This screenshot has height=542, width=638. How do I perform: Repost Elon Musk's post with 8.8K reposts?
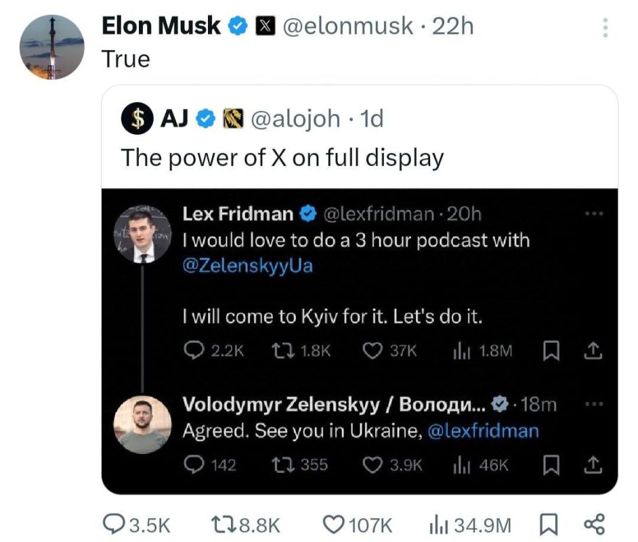pyautogui.click(x=221, y=524)
